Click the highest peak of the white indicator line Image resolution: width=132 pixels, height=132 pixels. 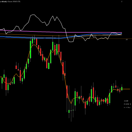point(33,15)
